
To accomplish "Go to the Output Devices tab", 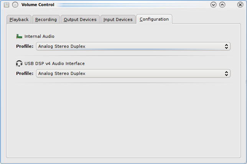I will tap(80, 19).
